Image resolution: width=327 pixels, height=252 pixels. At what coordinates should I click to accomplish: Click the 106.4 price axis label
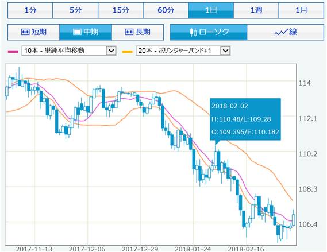[308, 224]
